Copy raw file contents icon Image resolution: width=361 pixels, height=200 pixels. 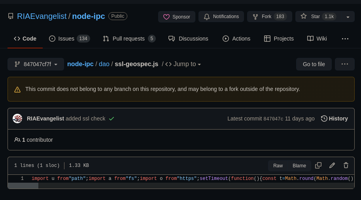318,165
